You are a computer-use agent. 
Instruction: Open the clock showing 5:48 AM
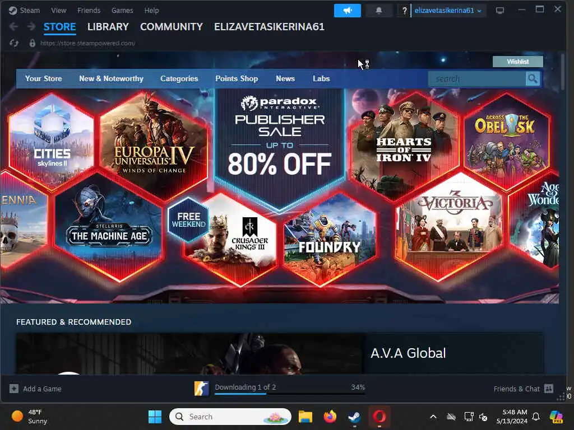[512, 417]
